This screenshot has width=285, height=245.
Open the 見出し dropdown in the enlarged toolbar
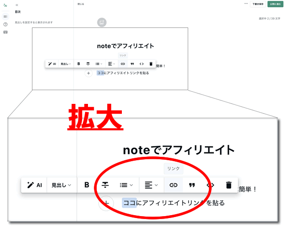click(x=61, y=185)
